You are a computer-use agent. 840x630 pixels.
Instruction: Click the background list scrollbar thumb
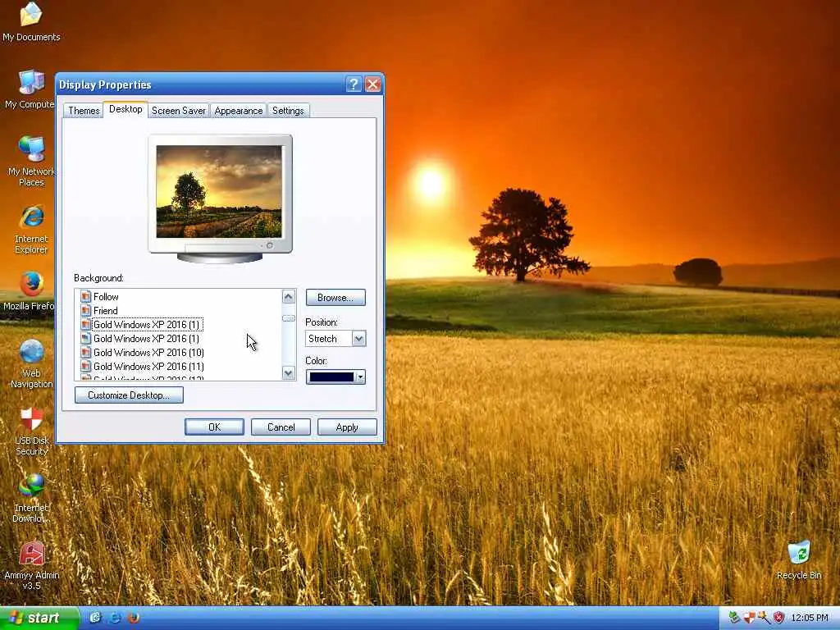point(288,318)
